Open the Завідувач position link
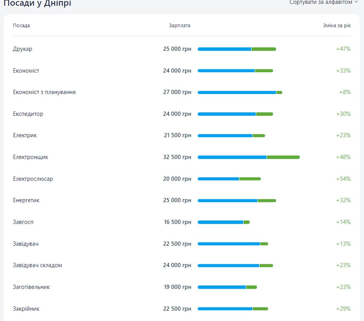Image resolution: width=364 pixels, height=321 pixels. click(26, 244)
